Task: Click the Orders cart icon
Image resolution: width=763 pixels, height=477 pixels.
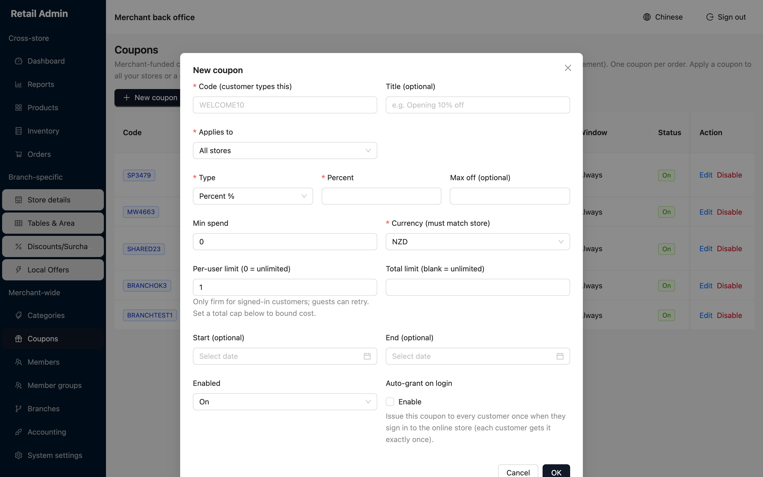Action: tap(19, 154)
